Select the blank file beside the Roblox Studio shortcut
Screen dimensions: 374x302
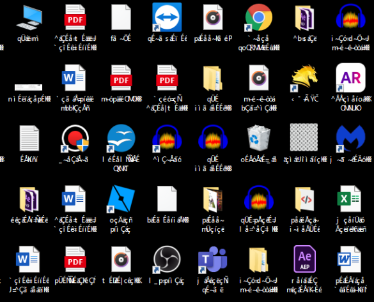167,199
